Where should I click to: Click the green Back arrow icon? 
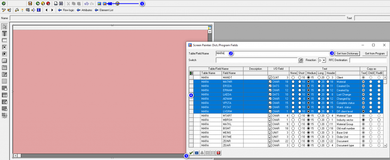[x=38, y=3]
